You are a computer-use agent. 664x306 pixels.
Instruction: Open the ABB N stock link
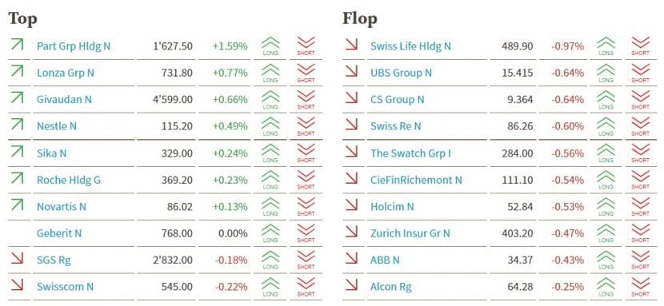tap(385, 260)
